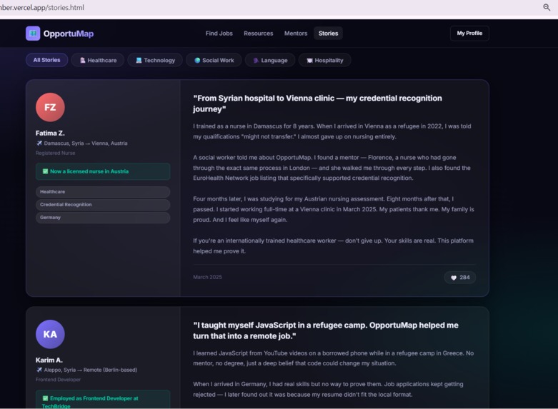The height and width of the screenshot is (409, 558).
Task: Click the OpportuMap brand name
Action: [69, 34]
